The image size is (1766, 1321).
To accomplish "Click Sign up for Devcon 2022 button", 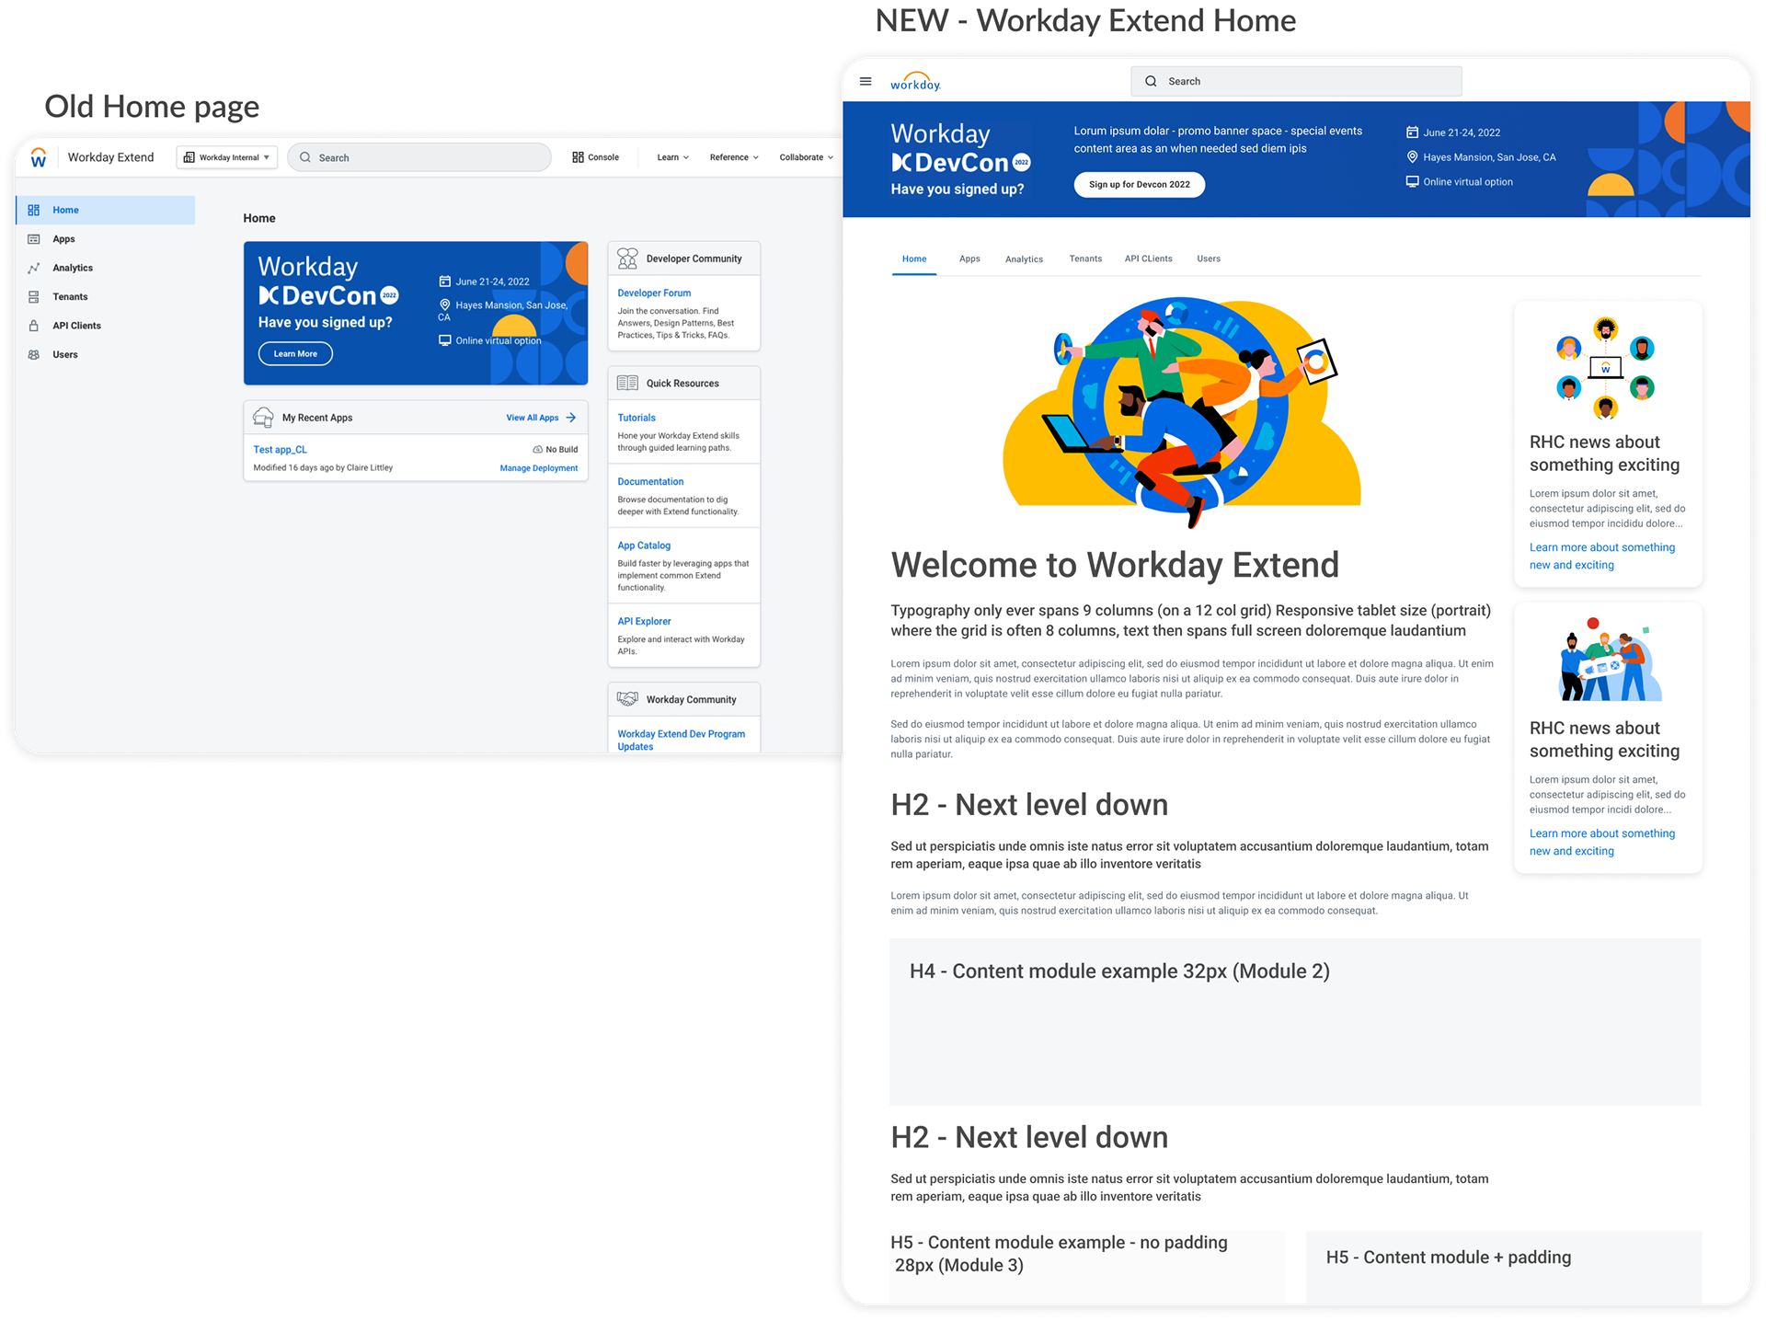I will point(1140,185).
